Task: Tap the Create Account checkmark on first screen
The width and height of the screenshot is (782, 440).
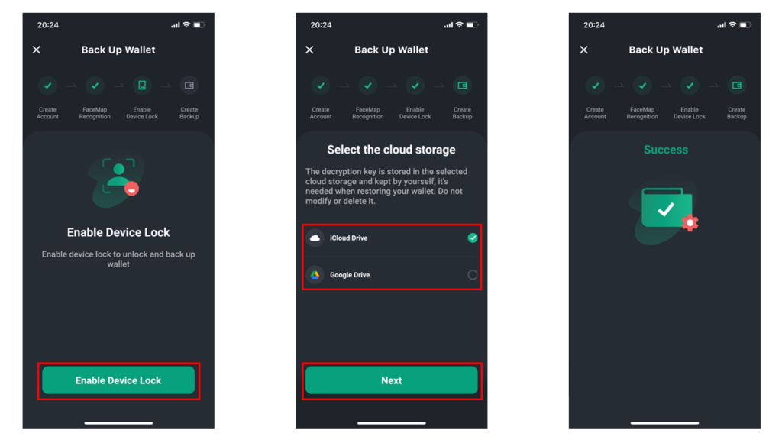Action: tap(48, 86)
